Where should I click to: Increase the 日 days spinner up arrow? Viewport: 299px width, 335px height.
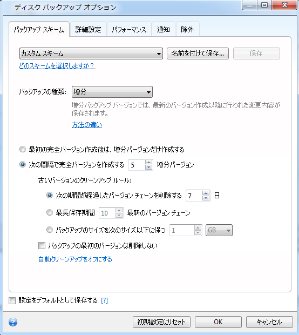[206, 193]
